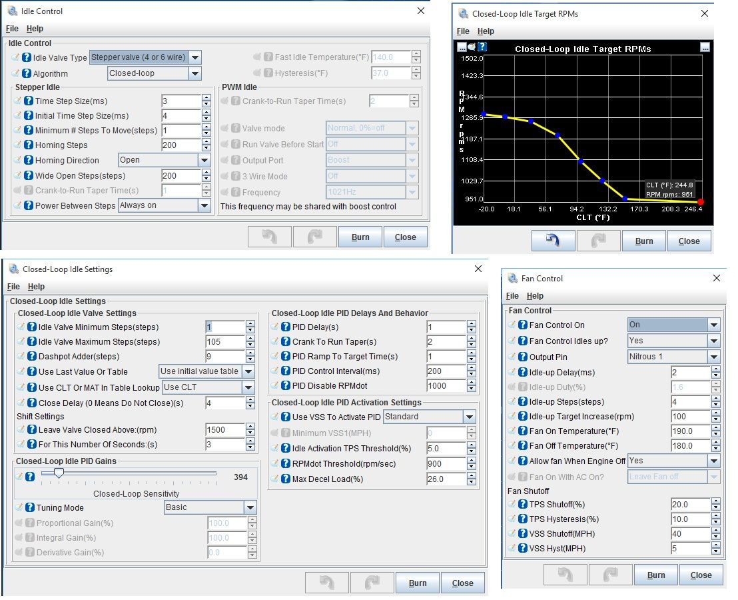Open Help menu in Closed-Loop Idle Settings window

[36, 287]
